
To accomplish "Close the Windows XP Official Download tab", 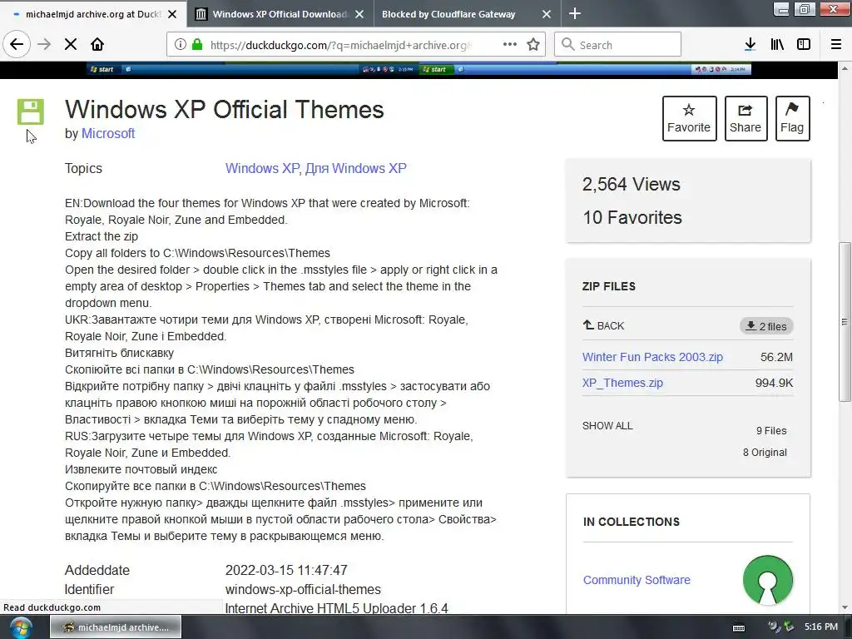I will pos(359,14).
